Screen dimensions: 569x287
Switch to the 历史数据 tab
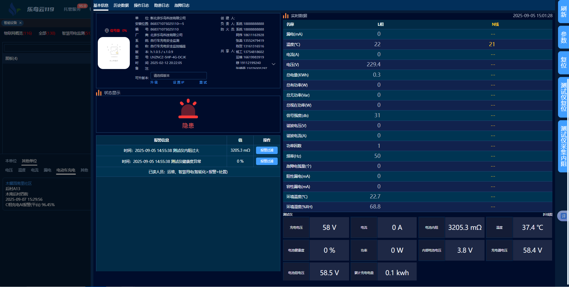click(x=121, y=5)
